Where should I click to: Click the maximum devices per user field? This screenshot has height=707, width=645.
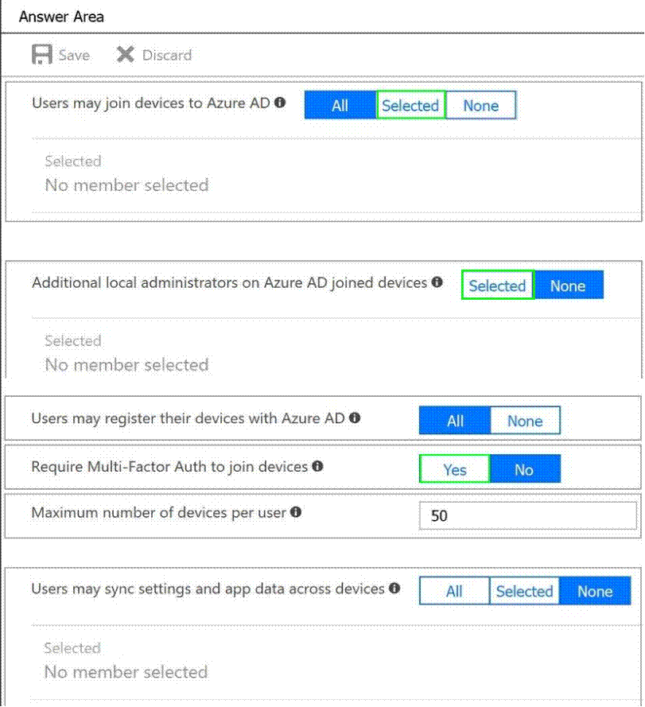click(x=527, y=515)
